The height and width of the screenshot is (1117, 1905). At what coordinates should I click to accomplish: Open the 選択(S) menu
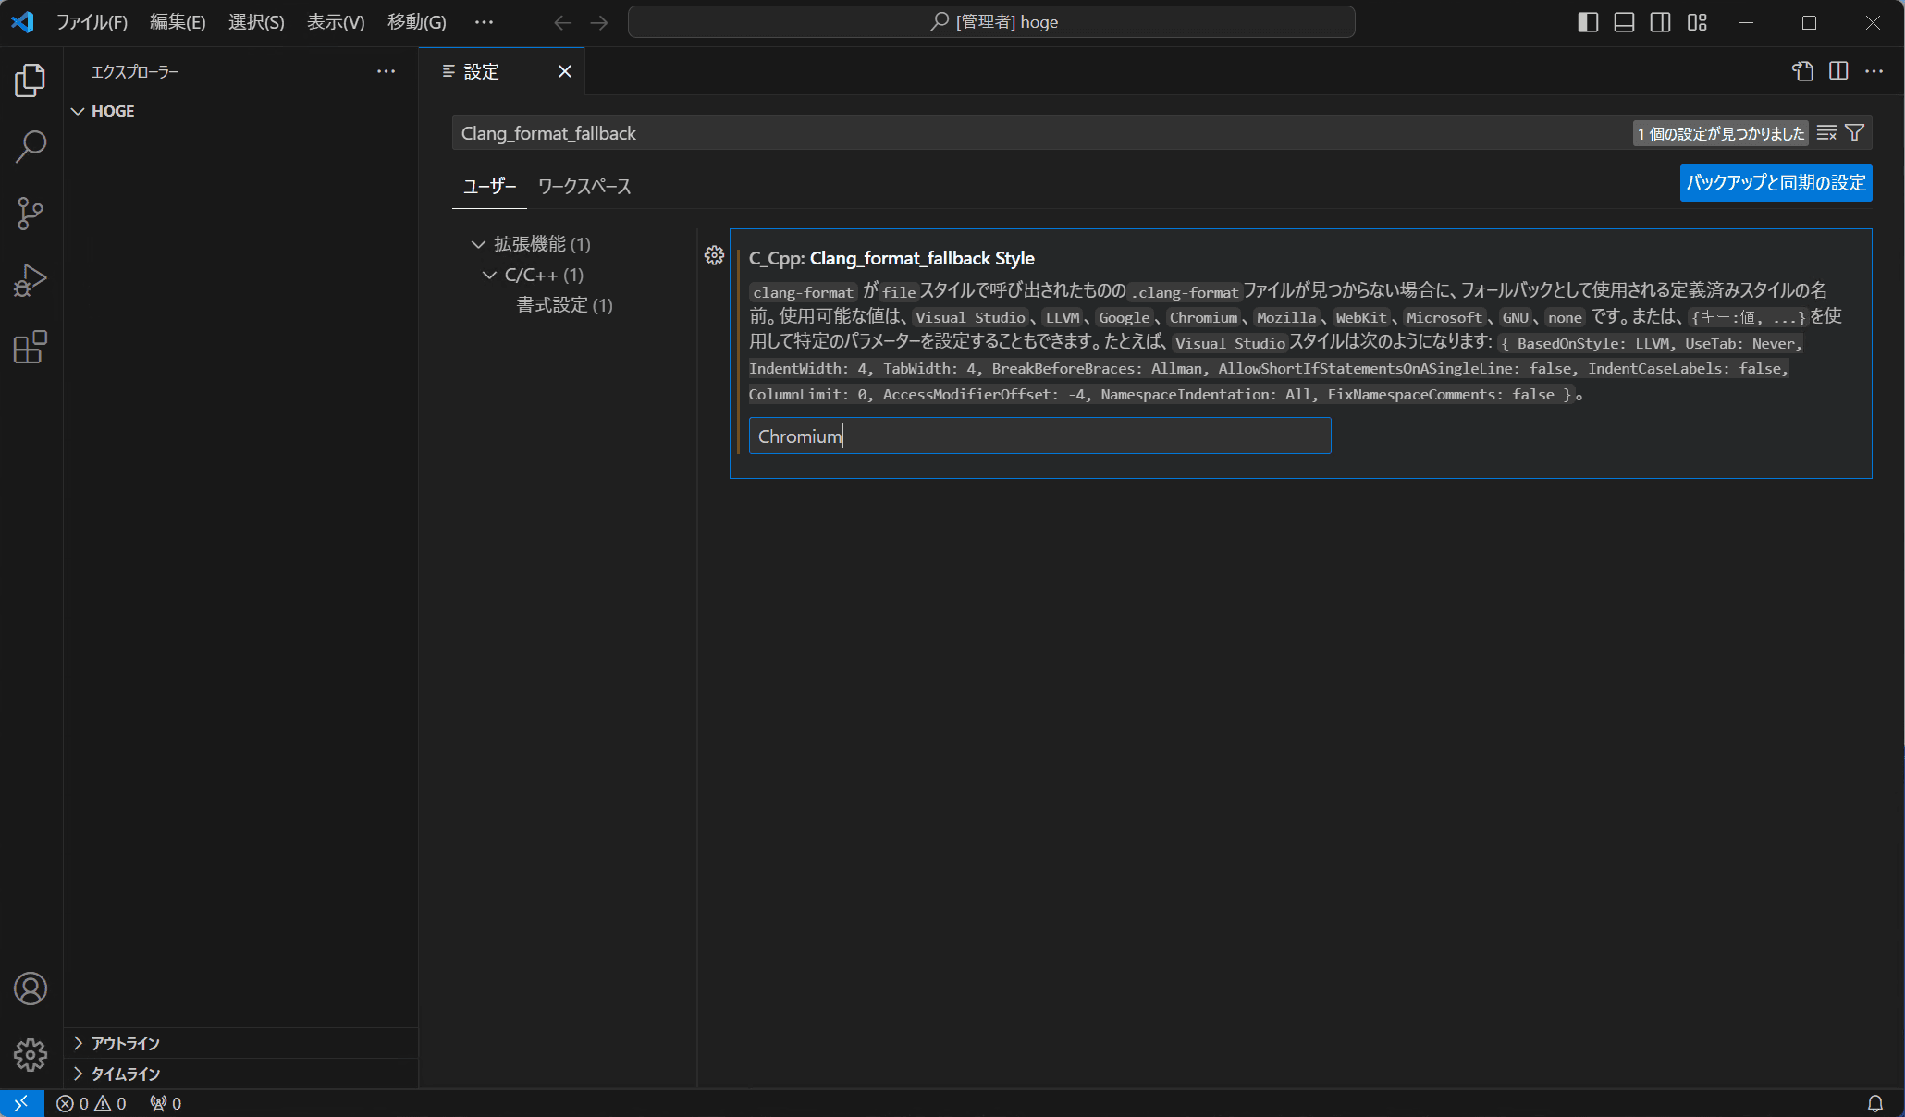(256, 22)
